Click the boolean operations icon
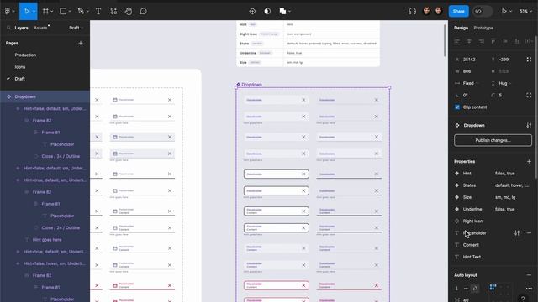Image resolution: width=538 pixels, height=302 pixels. 282,11
